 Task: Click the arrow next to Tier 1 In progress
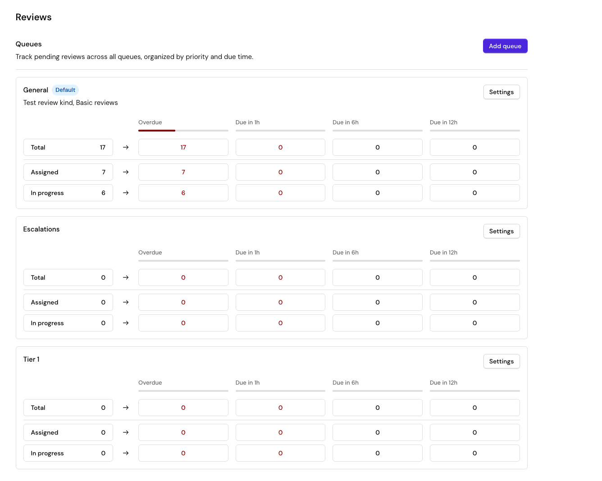[x=126, y=453]
